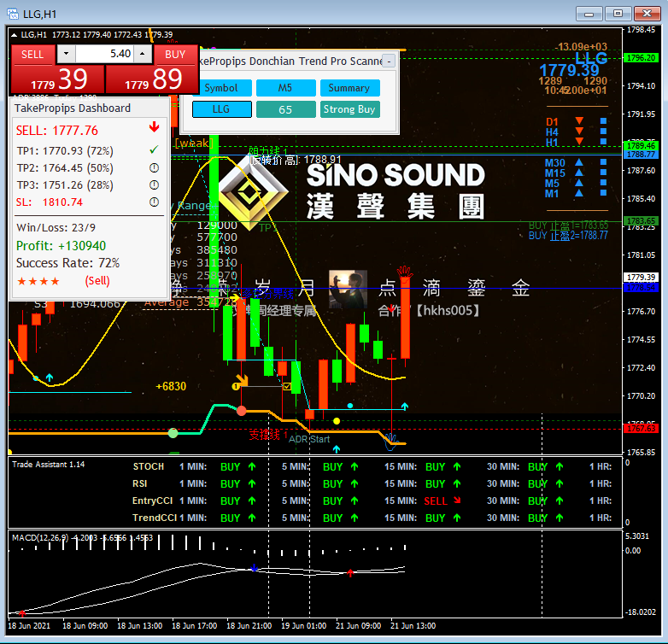Click the M5 header in scanner
668x644 pixels.
coord(285,88)
